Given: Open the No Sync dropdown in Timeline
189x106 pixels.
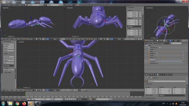Looking at the screenshot, I should pos(83,99).
